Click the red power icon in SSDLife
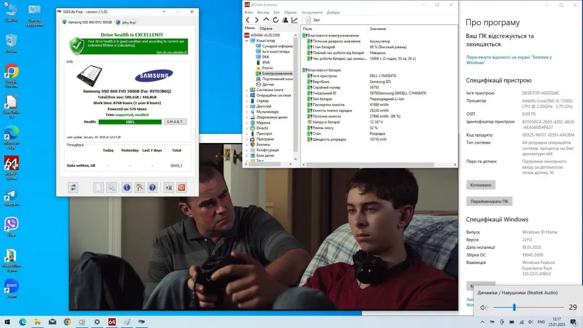The width and height of the screenshot is (583, 328). [x=181, y=188]
